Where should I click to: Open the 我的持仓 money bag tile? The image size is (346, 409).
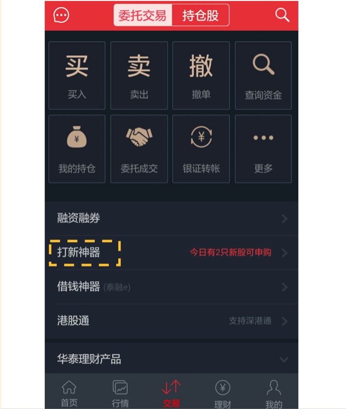77,149
